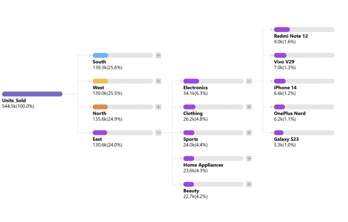348x222 pixels.
Task: Select the Units_Sold root bar
Action: pos(32,93)
